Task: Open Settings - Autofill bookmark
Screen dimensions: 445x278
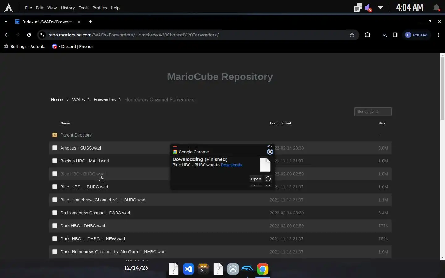Action: pos(25,46)
